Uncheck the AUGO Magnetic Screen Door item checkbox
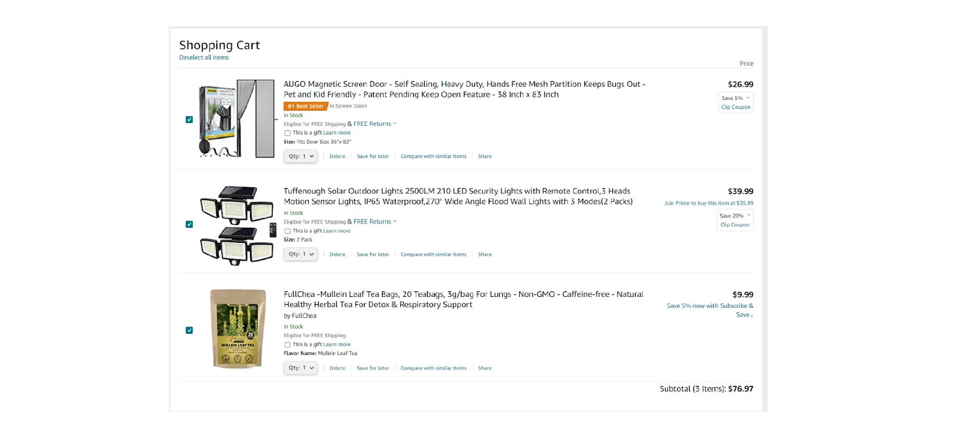This screenshot has width=969, height=438. (189, 119)
